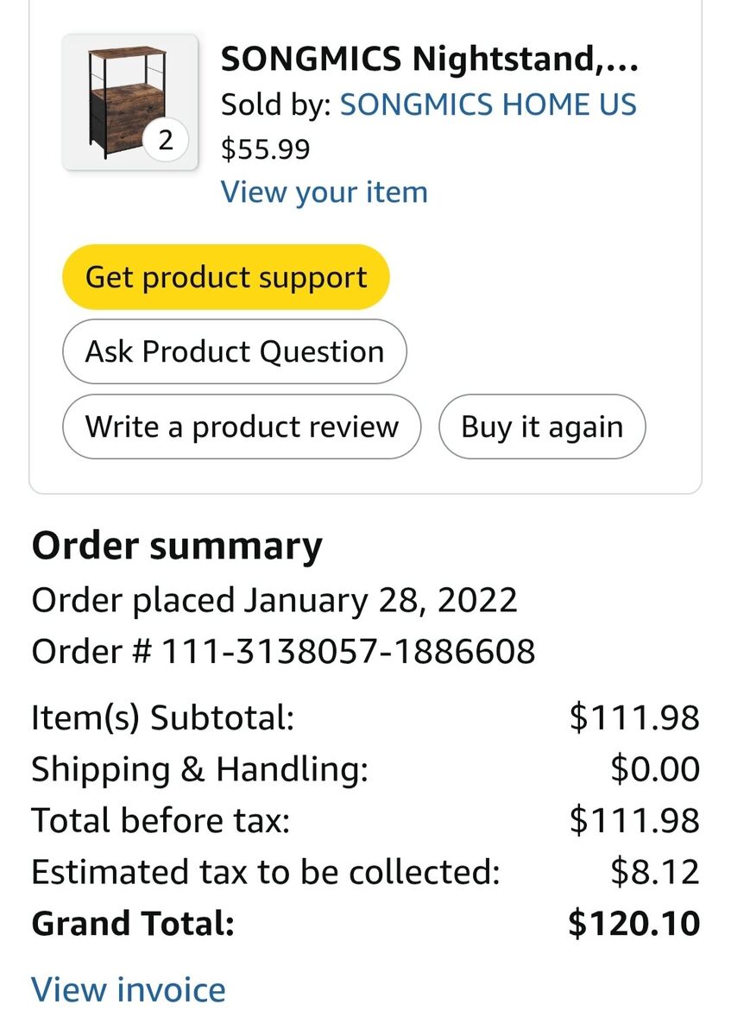Click the order number 111-3138057-1886608
The image size is (731, 1036).
coord(348,651)
